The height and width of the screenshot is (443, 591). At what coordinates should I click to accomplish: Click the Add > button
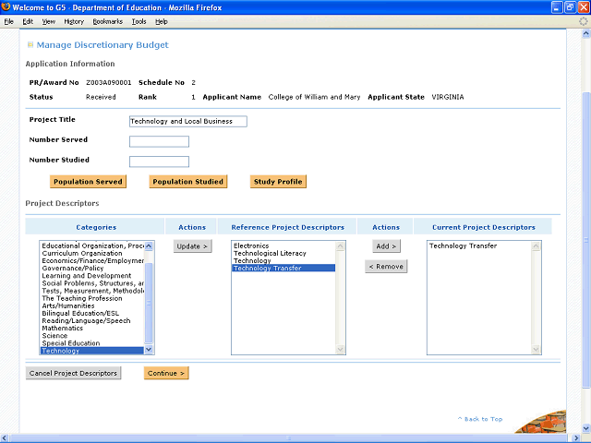click(385, 246)
